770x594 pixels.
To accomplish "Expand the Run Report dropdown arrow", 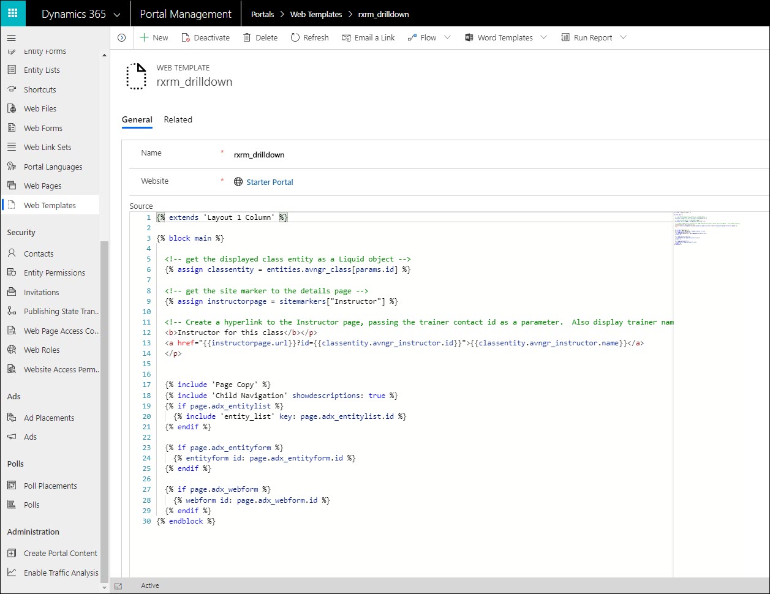I will coord(623,38).
